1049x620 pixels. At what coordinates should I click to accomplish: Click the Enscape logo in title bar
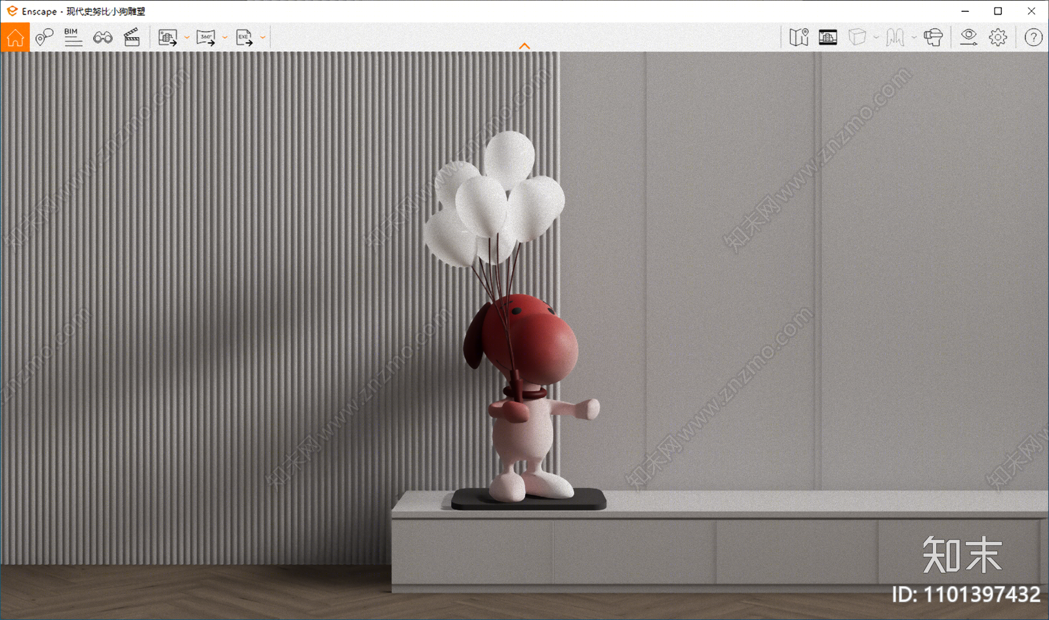pyautogui.click(x=12, y=11)
